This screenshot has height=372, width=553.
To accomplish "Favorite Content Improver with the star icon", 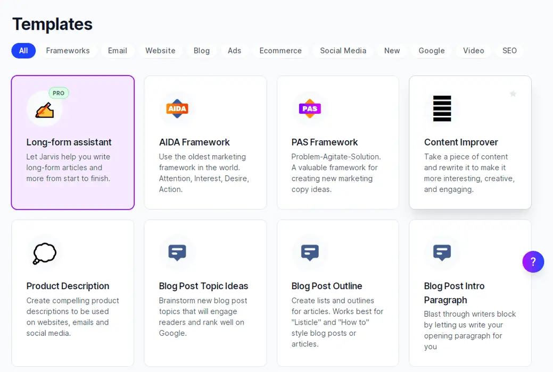I will pyautogui.click(x=513, y=94).
